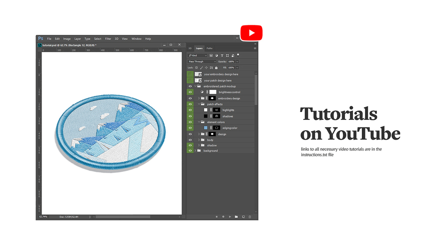This screenshot has height=250, width=444.
Task: Select the tutorial.psd document tab
Action: coord(69,45)
